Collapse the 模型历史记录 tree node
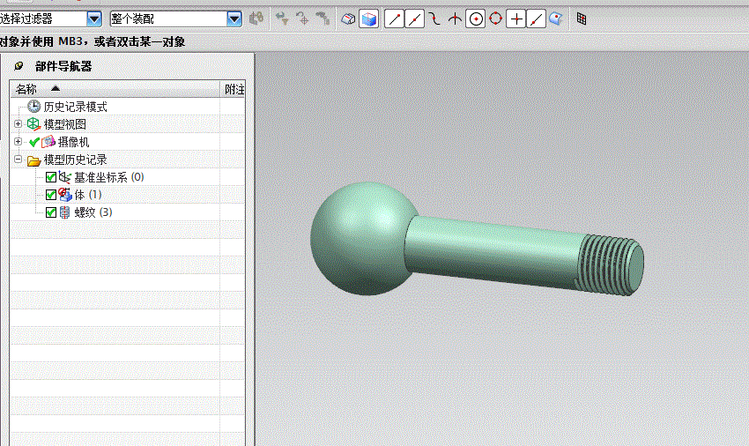Screen dimensions: 749x446 (19, 160)
